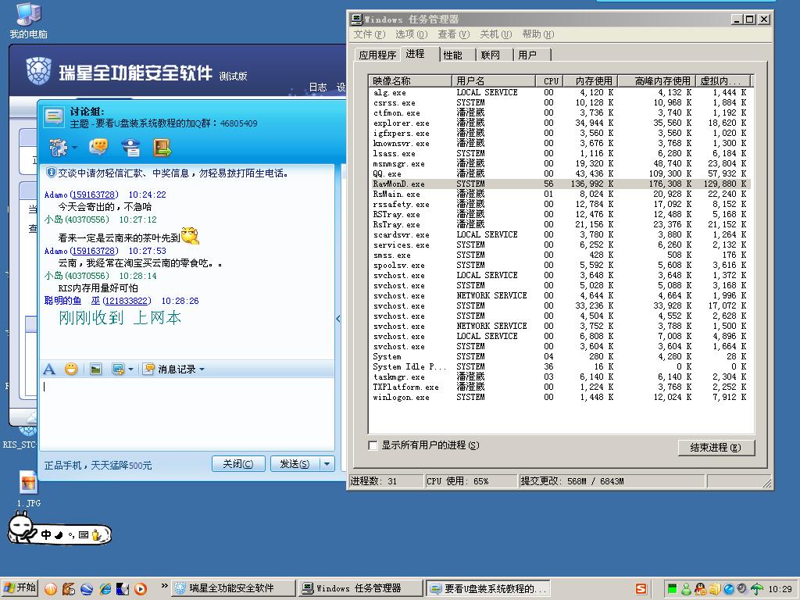This screenshot has width=800, height=600.
Task: Collapse the QQ side panel arrow
Action: (x=337, y=319)
